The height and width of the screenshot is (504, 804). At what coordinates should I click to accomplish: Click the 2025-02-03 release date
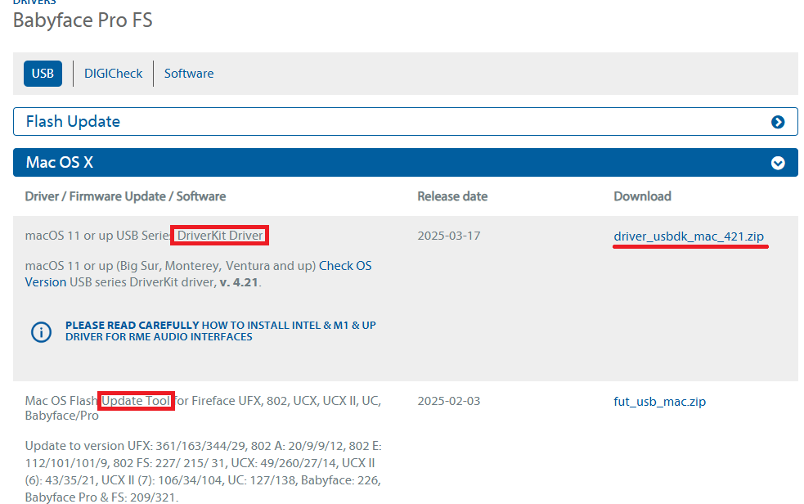point(449,401)
